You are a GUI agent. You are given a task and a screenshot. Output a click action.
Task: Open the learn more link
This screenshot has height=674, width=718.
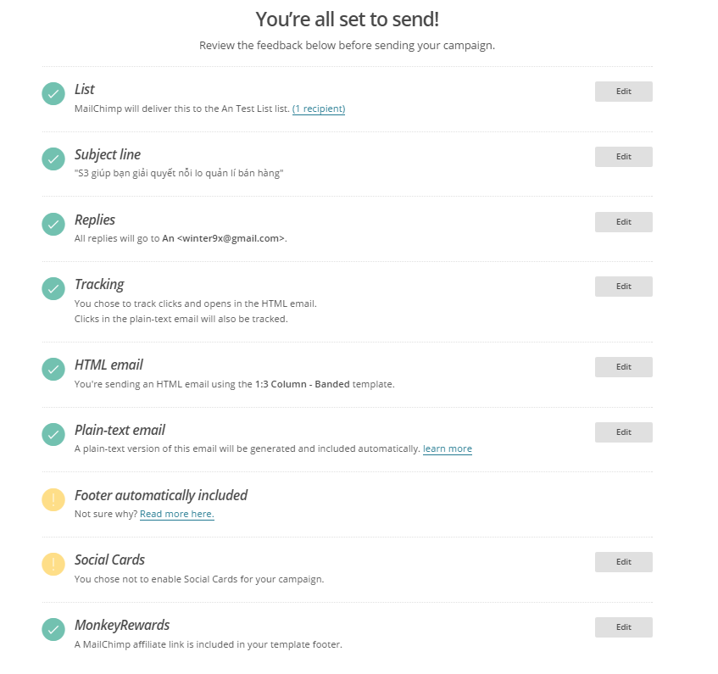[x=448, y=448]
